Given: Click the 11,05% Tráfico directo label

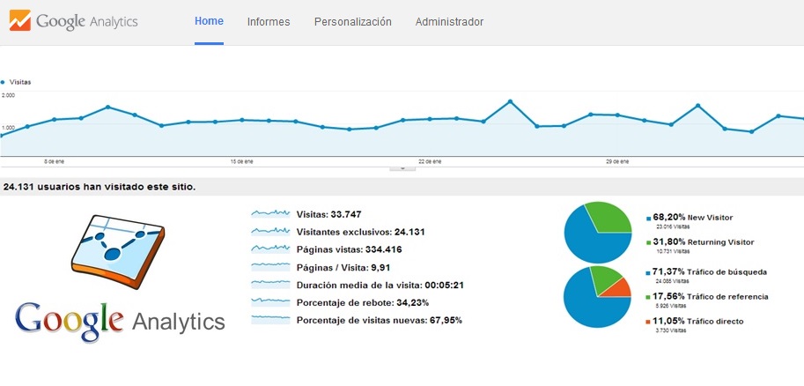Looking at the screenshot, I should (x=698, y=322).
